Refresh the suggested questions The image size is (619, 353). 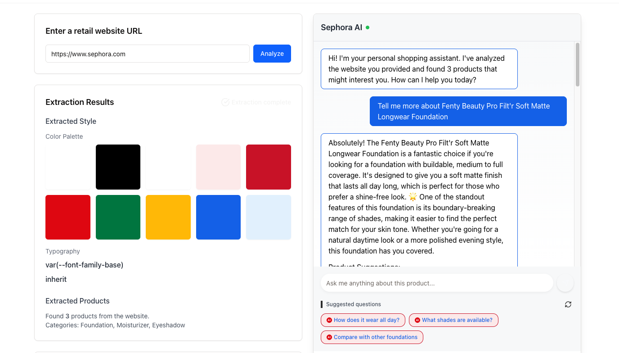[568, 304]
